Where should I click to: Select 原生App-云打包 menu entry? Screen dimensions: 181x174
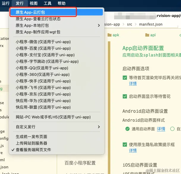(56, 12)
